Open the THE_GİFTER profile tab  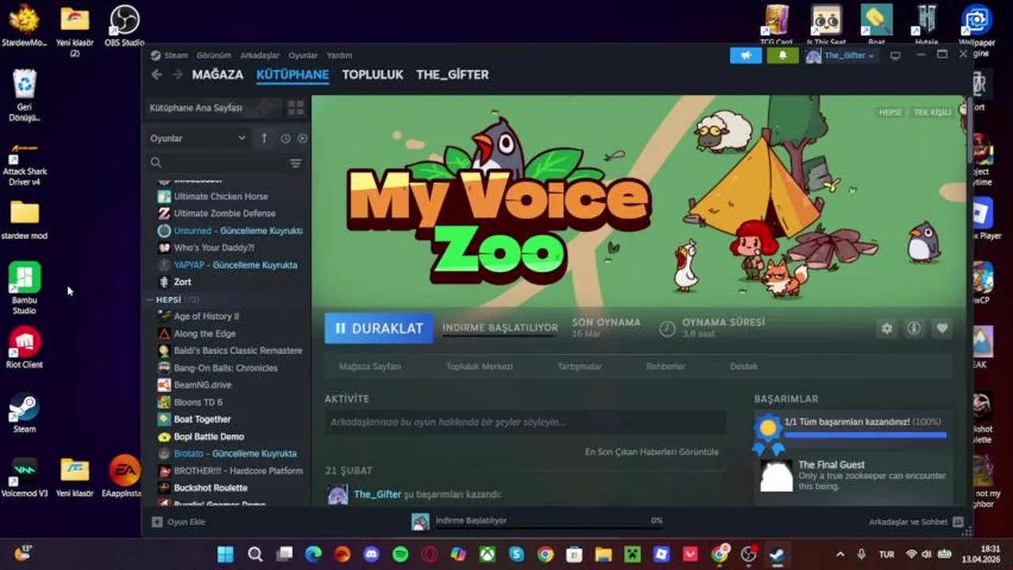453,74
